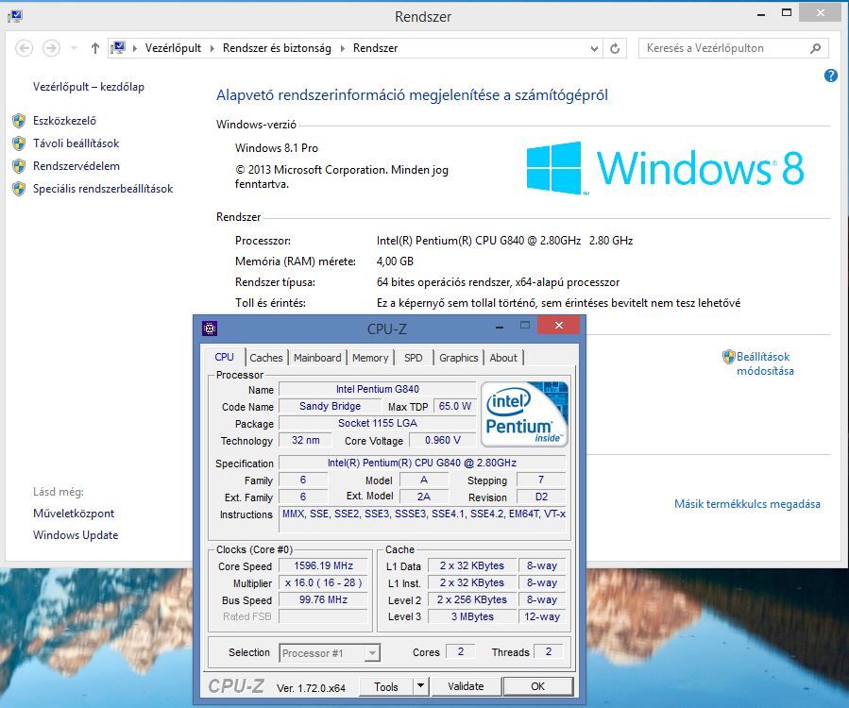Expand the address bar history dropdown
Screen dimensions: 849x708
tap(594, 49)
